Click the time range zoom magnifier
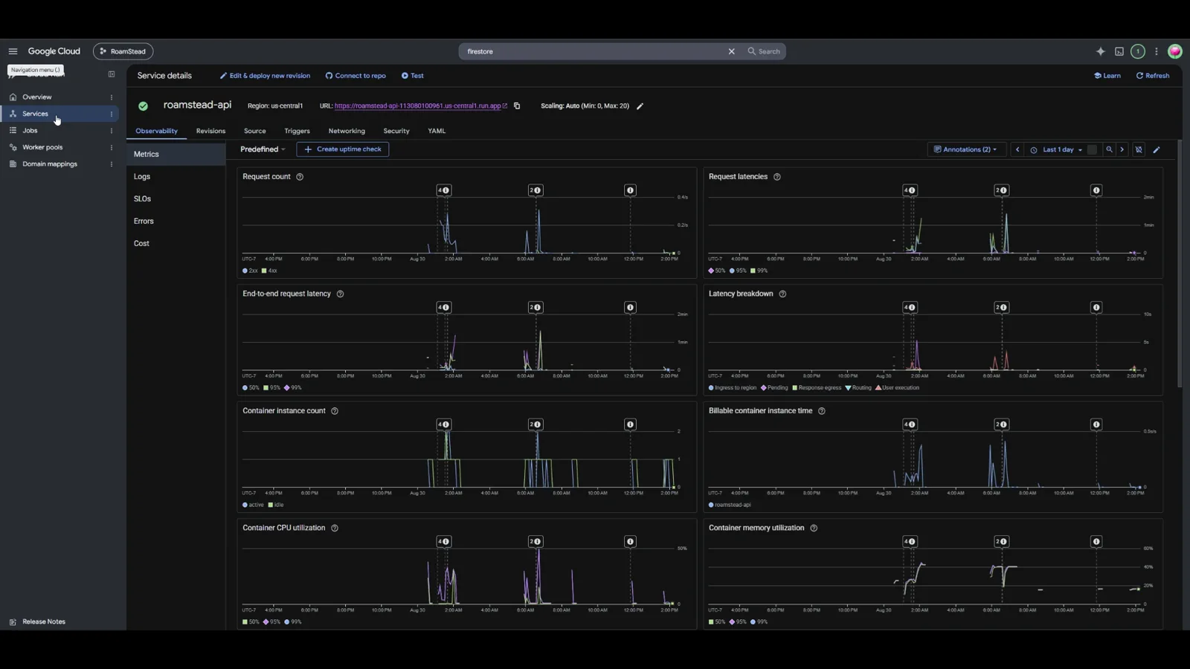 [1109, 149]
